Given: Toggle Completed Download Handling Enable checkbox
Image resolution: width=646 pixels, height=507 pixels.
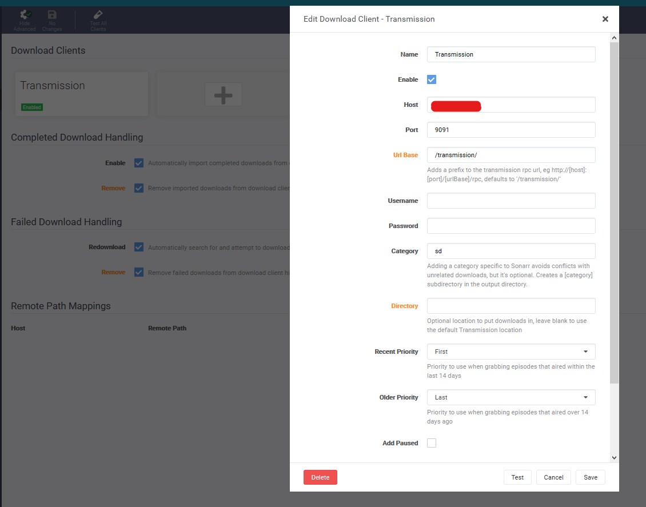Looking at the screenshot, I should (x=139, y=163).
